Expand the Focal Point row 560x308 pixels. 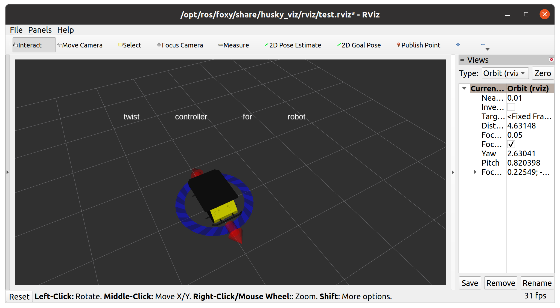(x=475, y=172)
